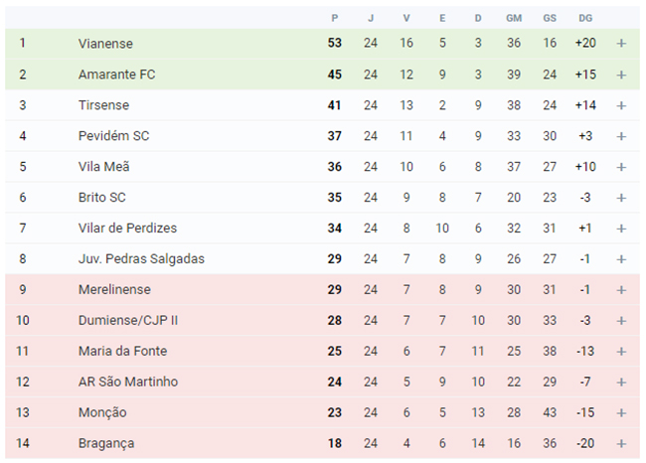Viewport: 646px width, 463px height.
Task: Click plus icon beside Dumiense/CJP II
Action: pos(621,321)
